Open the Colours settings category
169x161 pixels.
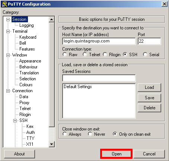coord(26,85)
